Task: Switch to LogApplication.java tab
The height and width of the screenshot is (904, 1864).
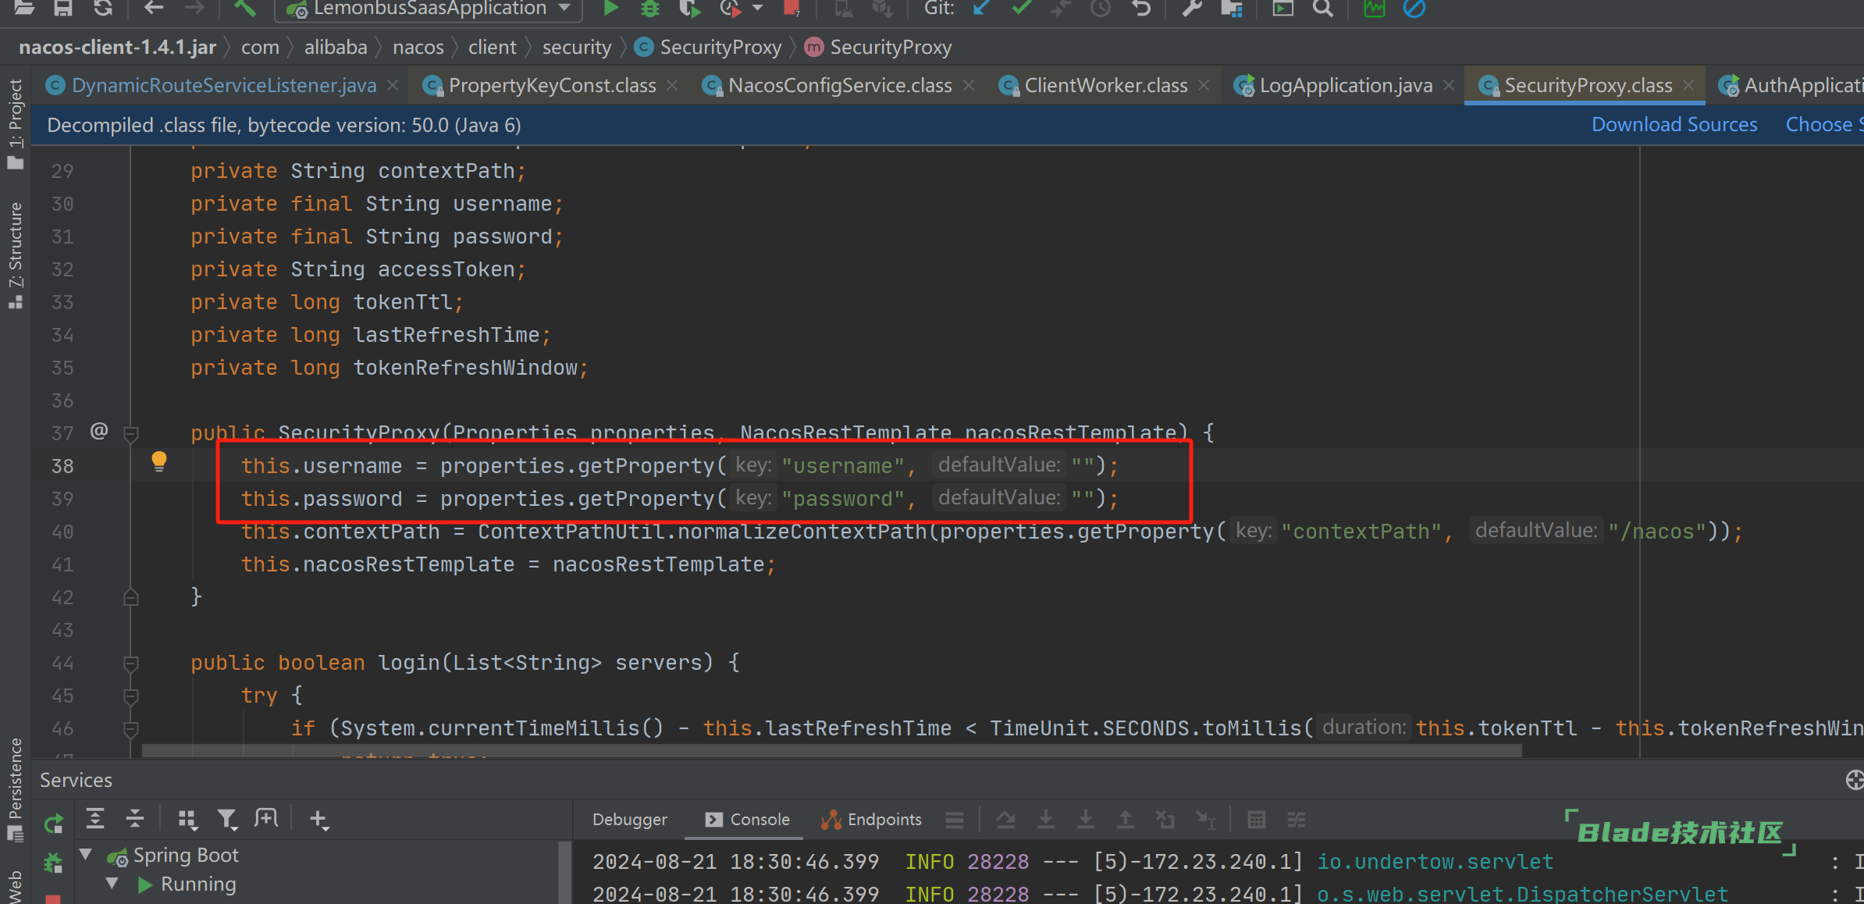Action: pos(1346,85)
